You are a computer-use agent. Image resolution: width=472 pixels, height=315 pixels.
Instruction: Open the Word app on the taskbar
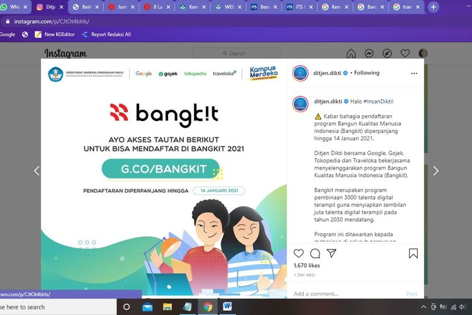point(227,307)
